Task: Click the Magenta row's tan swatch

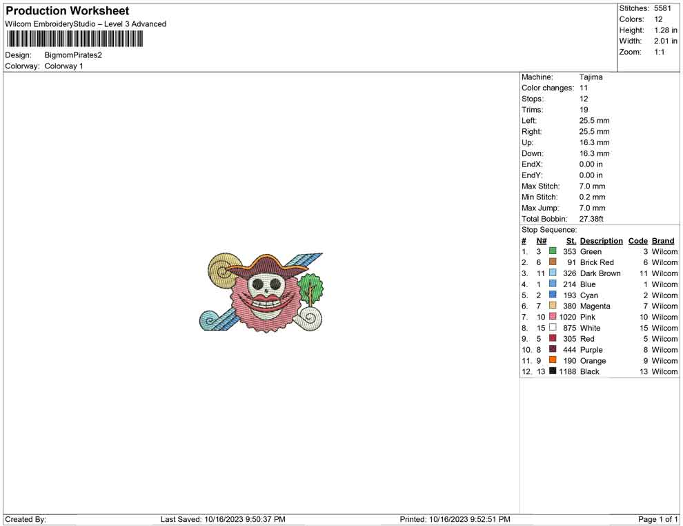Action: [553, 306]
